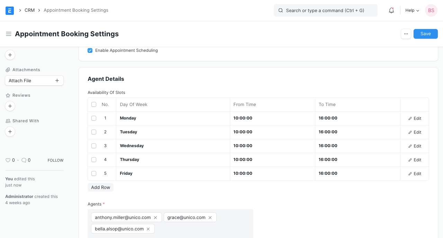Go to CRM breadcrumb
Viewport: 443px width, 238px height.
[29, 10]
